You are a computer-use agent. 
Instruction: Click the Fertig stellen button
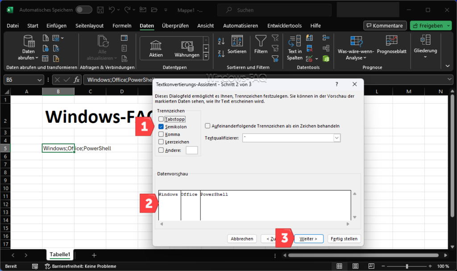point(344,238)
